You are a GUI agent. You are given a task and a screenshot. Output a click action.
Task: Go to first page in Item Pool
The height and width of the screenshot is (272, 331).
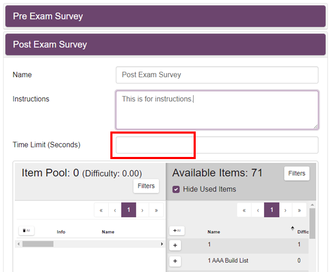101,210
